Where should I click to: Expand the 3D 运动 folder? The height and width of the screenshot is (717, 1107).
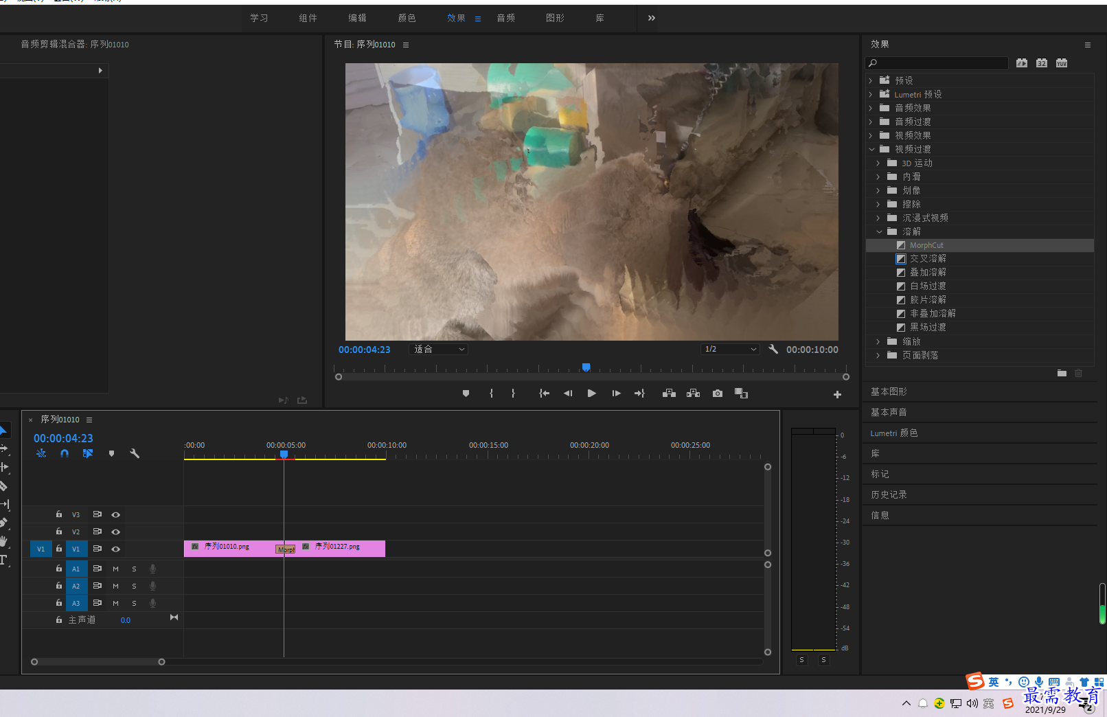point(878,163)
